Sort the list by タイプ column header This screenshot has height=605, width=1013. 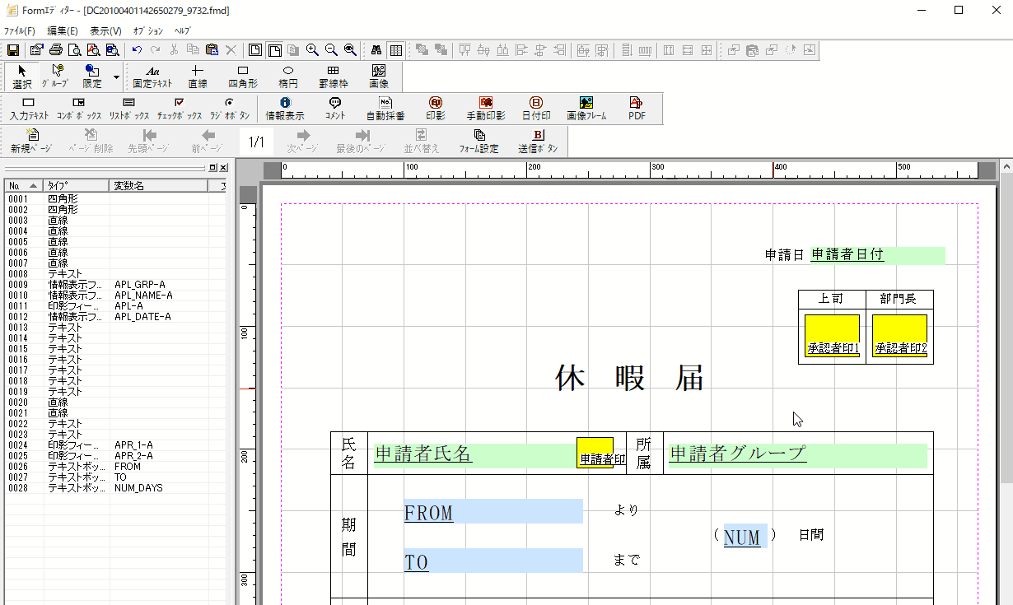(77, 185)
